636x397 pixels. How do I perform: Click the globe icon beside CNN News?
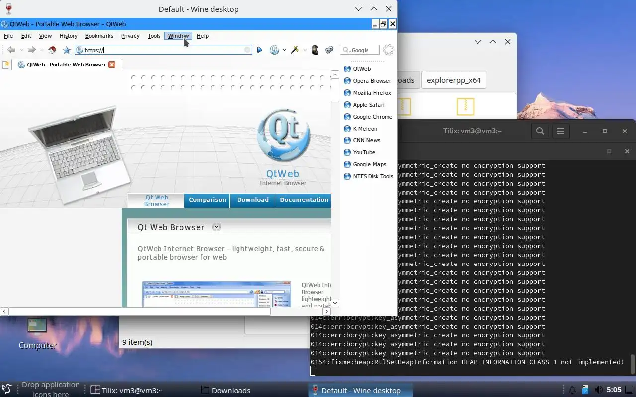pyautogui.click(x=347, y=140)
